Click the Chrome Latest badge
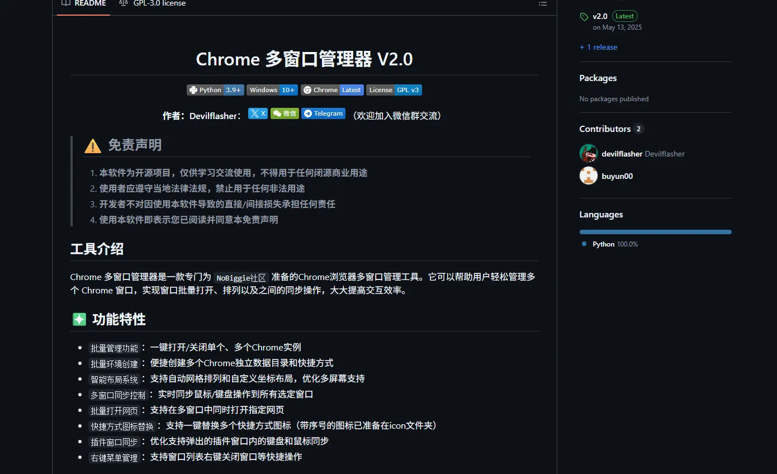This screenshot has height=474, width=777. click(331, 89)
